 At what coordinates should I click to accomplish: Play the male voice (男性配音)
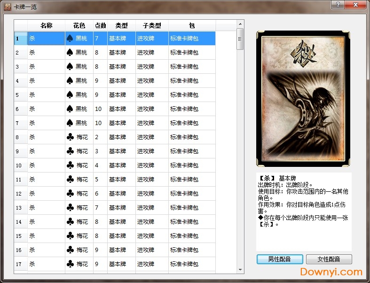tap(280, 259)
